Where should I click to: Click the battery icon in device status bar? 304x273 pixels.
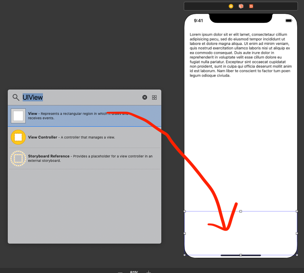tap(289, 21)
